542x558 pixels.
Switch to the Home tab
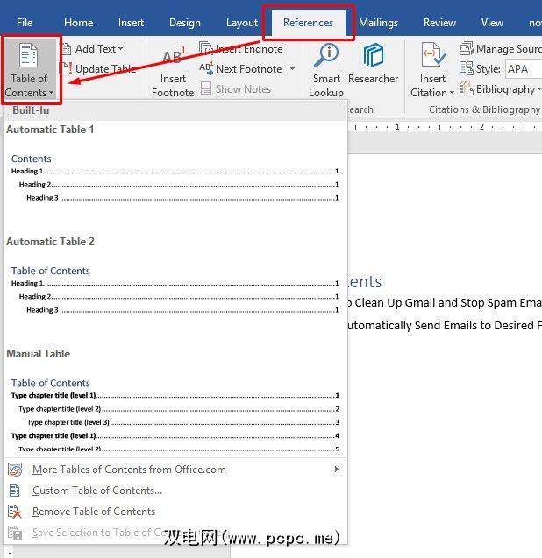pos(78,23)
